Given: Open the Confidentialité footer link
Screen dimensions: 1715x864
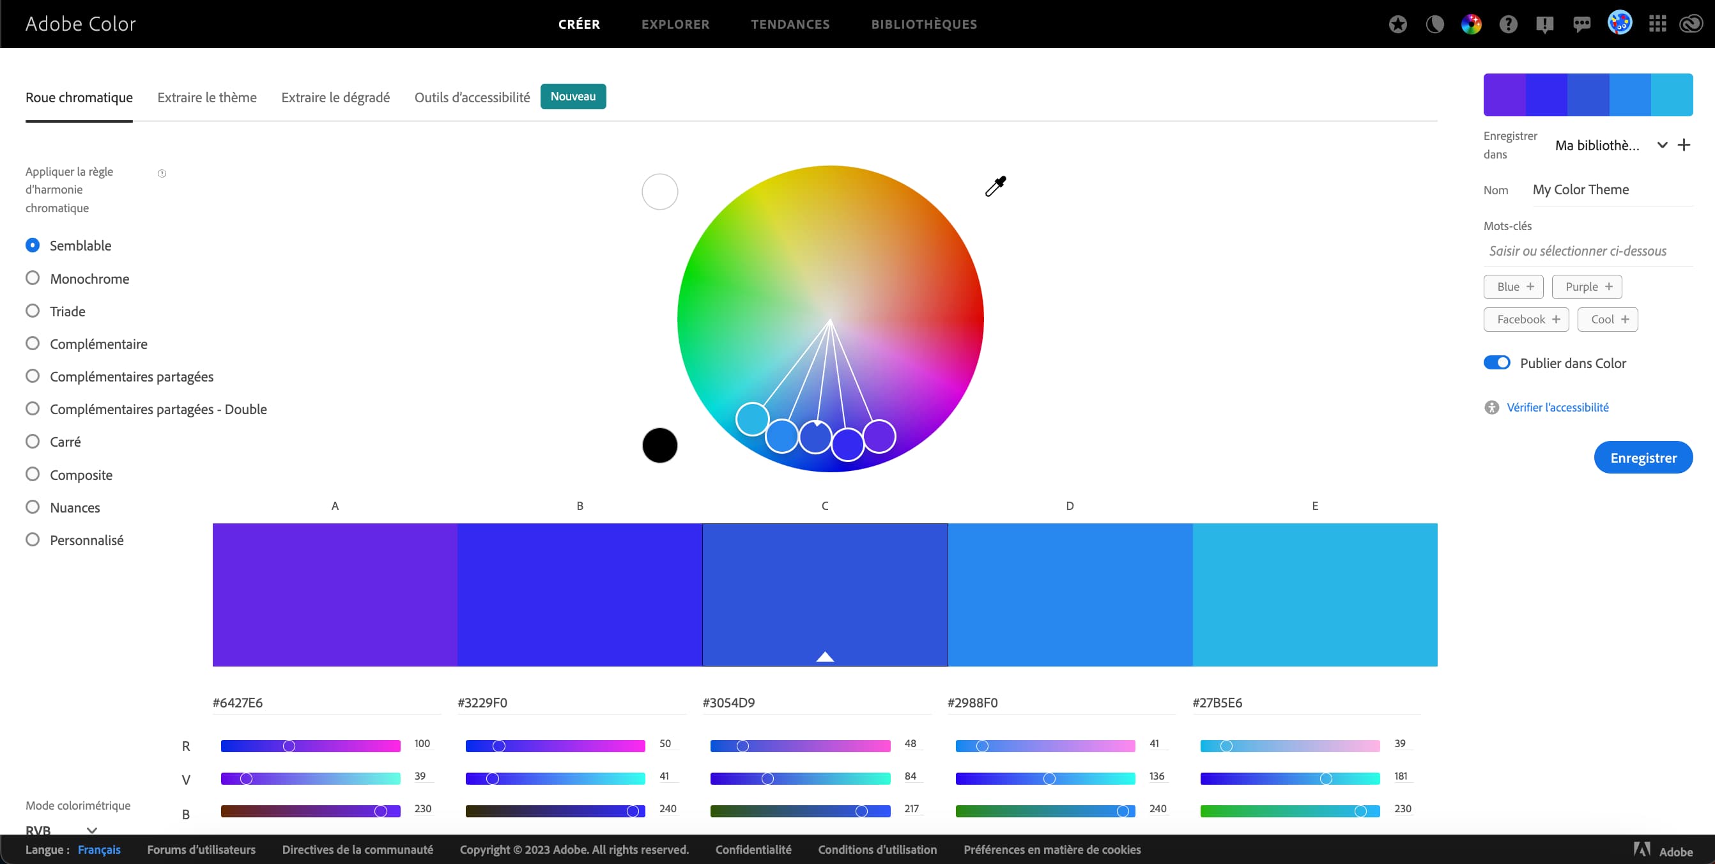Looking at the screenshot, I should (x=753, y=850).
